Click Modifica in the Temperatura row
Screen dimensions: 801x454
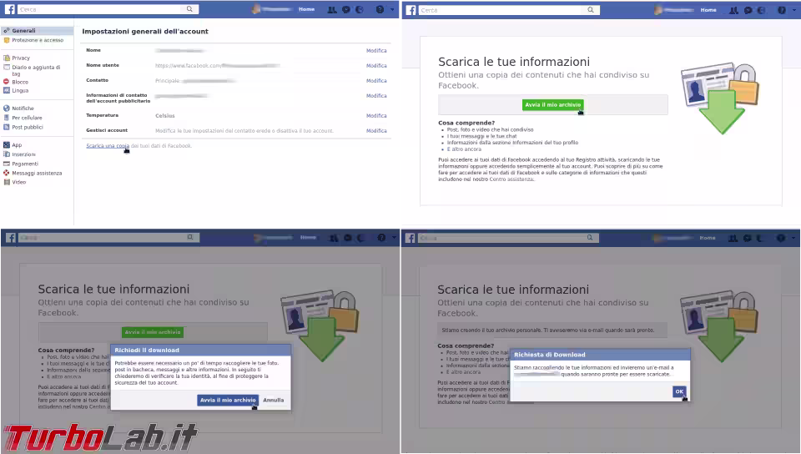[376, 116]
